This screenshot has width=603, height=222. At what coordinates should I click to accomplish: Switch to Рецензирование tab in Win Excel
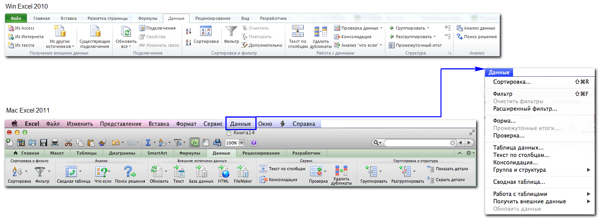(x=213, y=18)
